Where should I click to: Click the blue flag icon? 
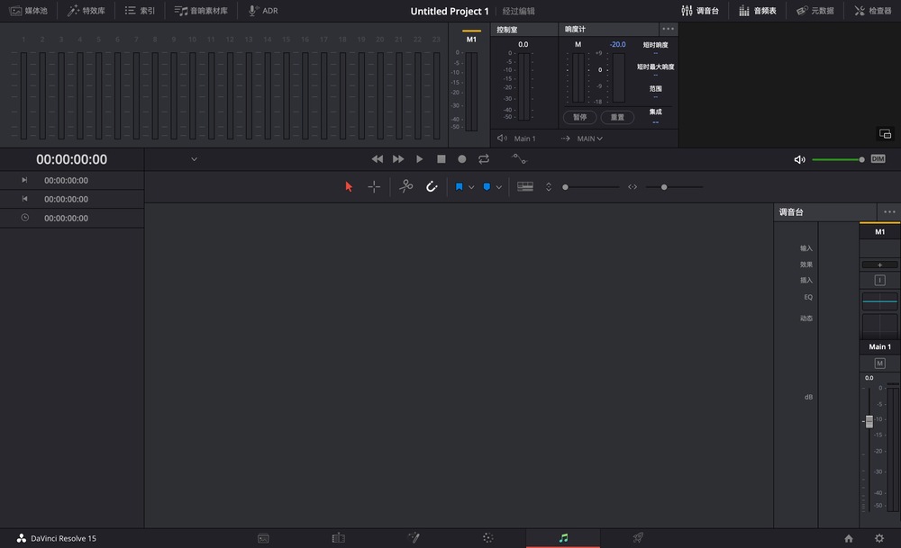[x=460, y=186]
